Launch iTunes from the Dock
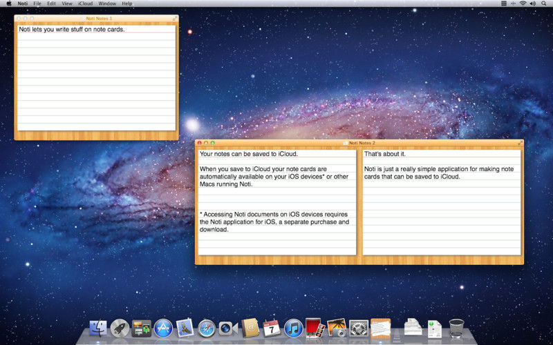The image size is (553, 345). 293,328
